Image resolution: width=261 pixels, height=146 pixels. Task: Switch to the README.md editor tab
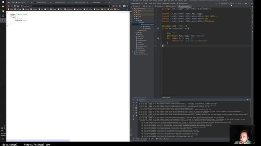(x=159, y=6)
